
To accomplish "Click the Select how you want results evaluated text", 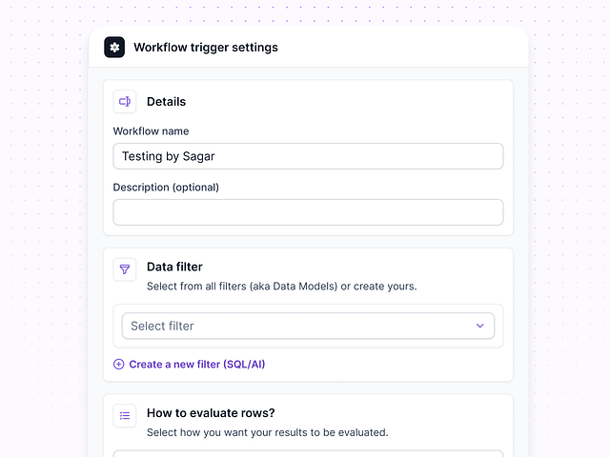I will tap(267, 432).
